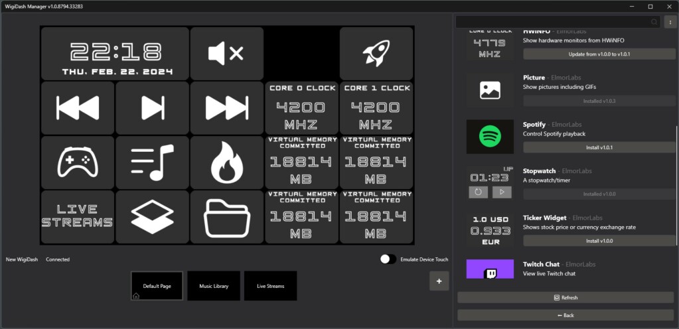Select the Core 1 Clock widget
679x329 pixels.
click(x=376, y=108)
